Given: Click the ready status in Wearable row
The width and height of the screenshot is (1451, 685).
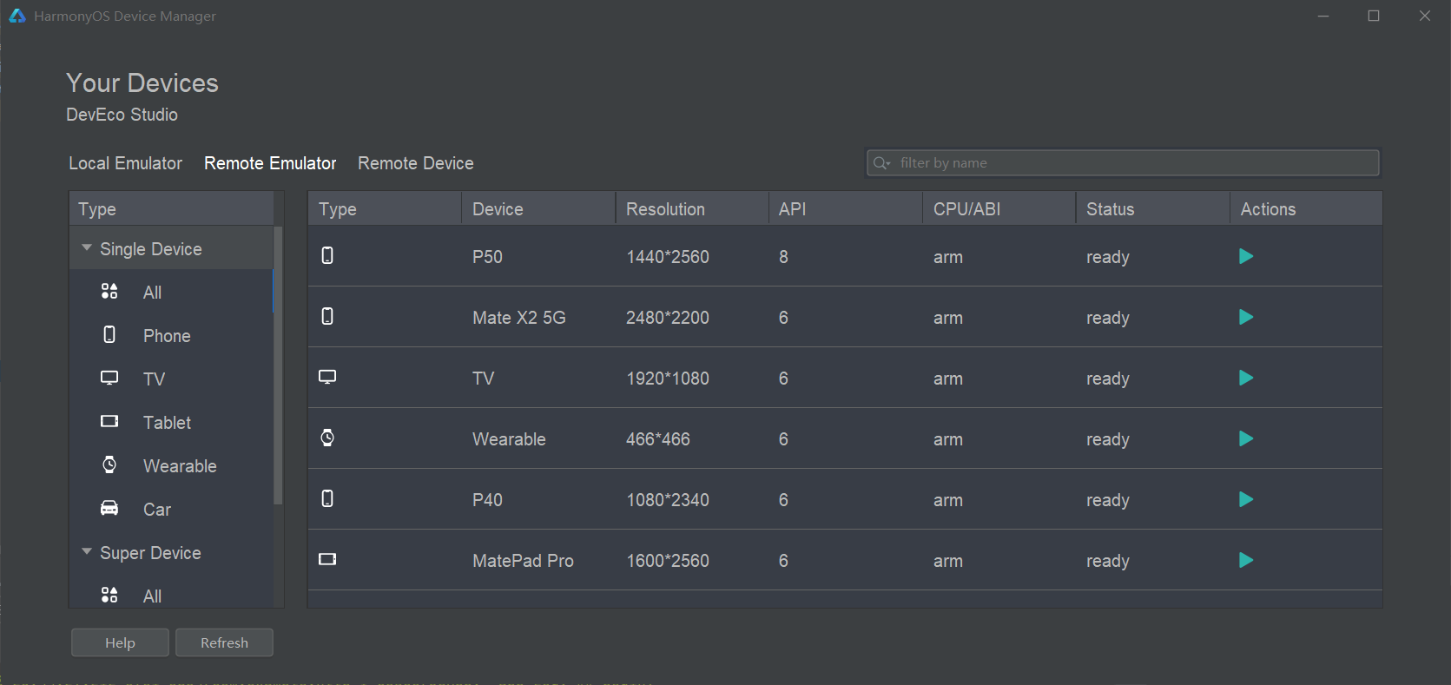Looking at the screenshot, I should (1108, 439).
